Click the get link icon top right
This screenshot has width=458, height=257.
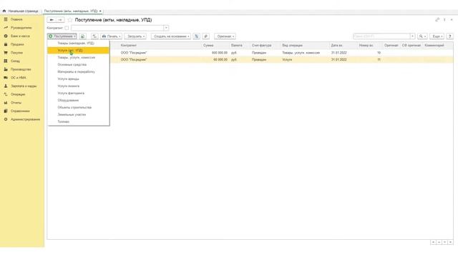click(x=437, y=20)
